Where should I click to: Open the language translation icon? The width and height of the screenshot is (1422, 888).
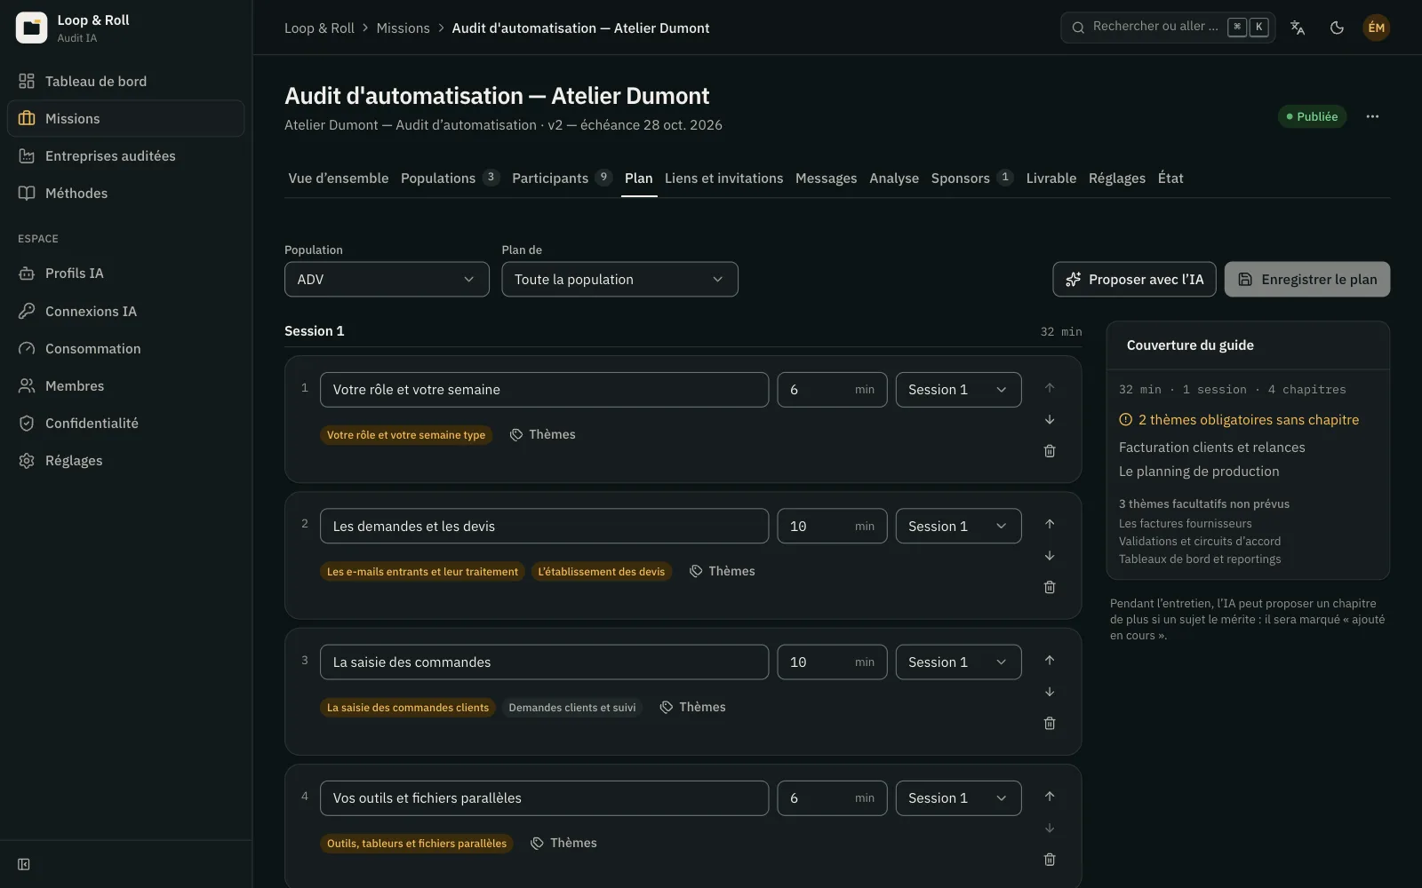pyautogui.click(x=1298, y=28)
